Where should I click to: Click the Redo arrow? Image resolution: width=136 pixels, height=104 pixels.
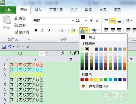point(18,47)
